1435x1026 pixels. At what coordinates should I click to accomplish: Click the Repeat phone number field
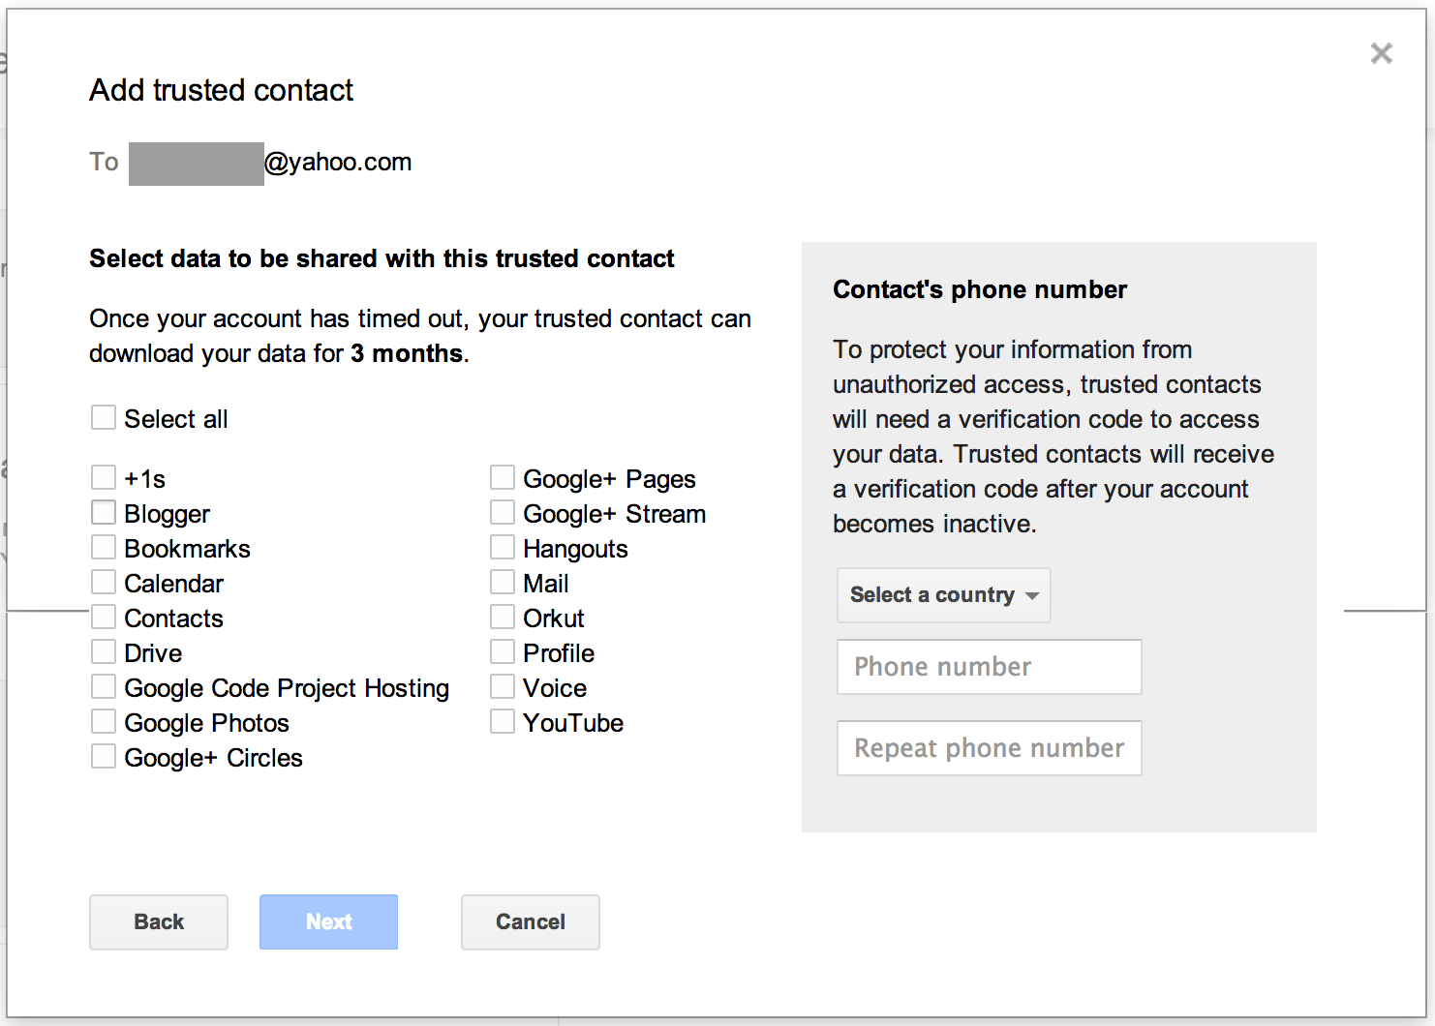point(988,747)
